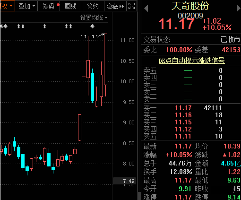Click the 交易状态 已收市 status
The width and height of the screenshot is (241, 200).
click(x=230, y=39)
